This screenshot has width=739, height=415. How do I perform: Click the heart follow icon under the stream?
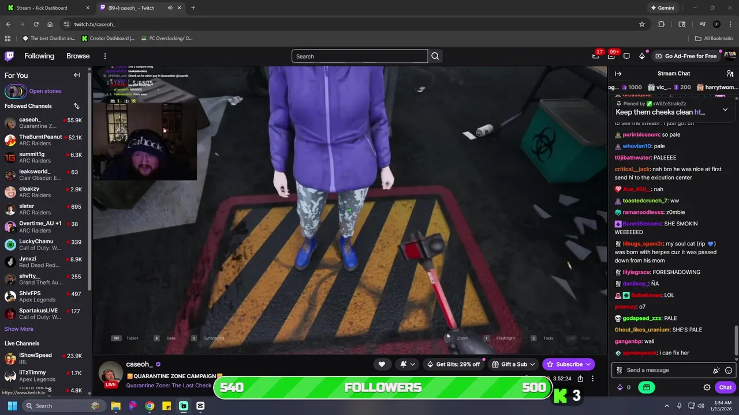pyautogui.click(x=382, y=364)
